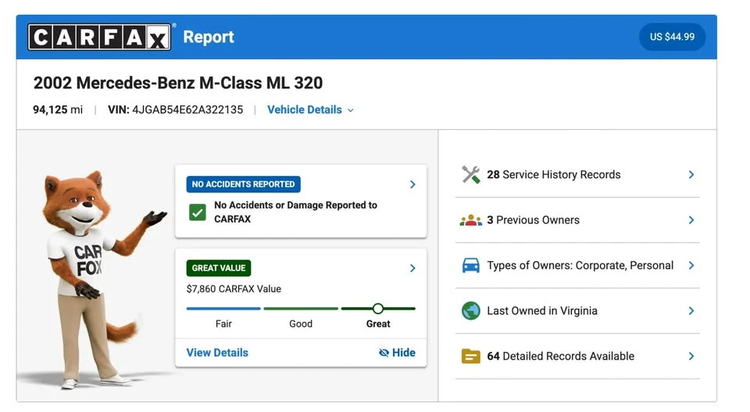Click the GREAT VALUE badge
The image size is (750, 412).
pyautogui.click(x=219, y=268)
